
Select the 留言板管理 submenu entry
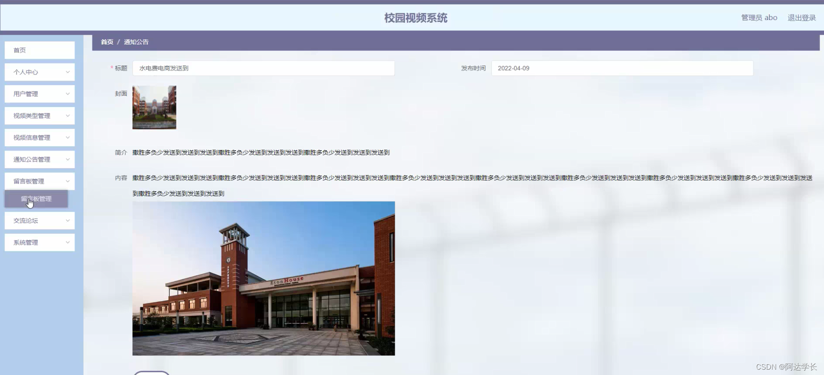pyautogui.click(x=36, y=199)
